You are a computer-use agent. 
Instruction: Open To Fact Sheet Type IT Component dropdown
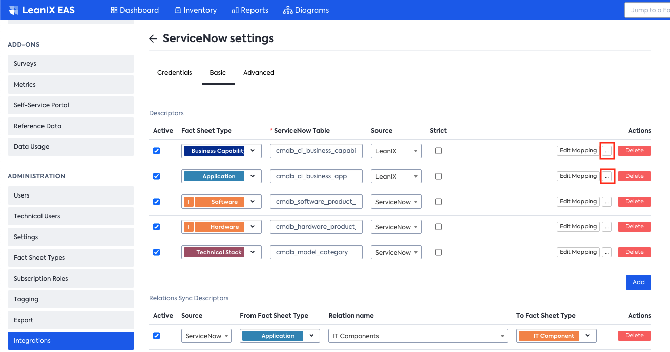pos(556,336)
